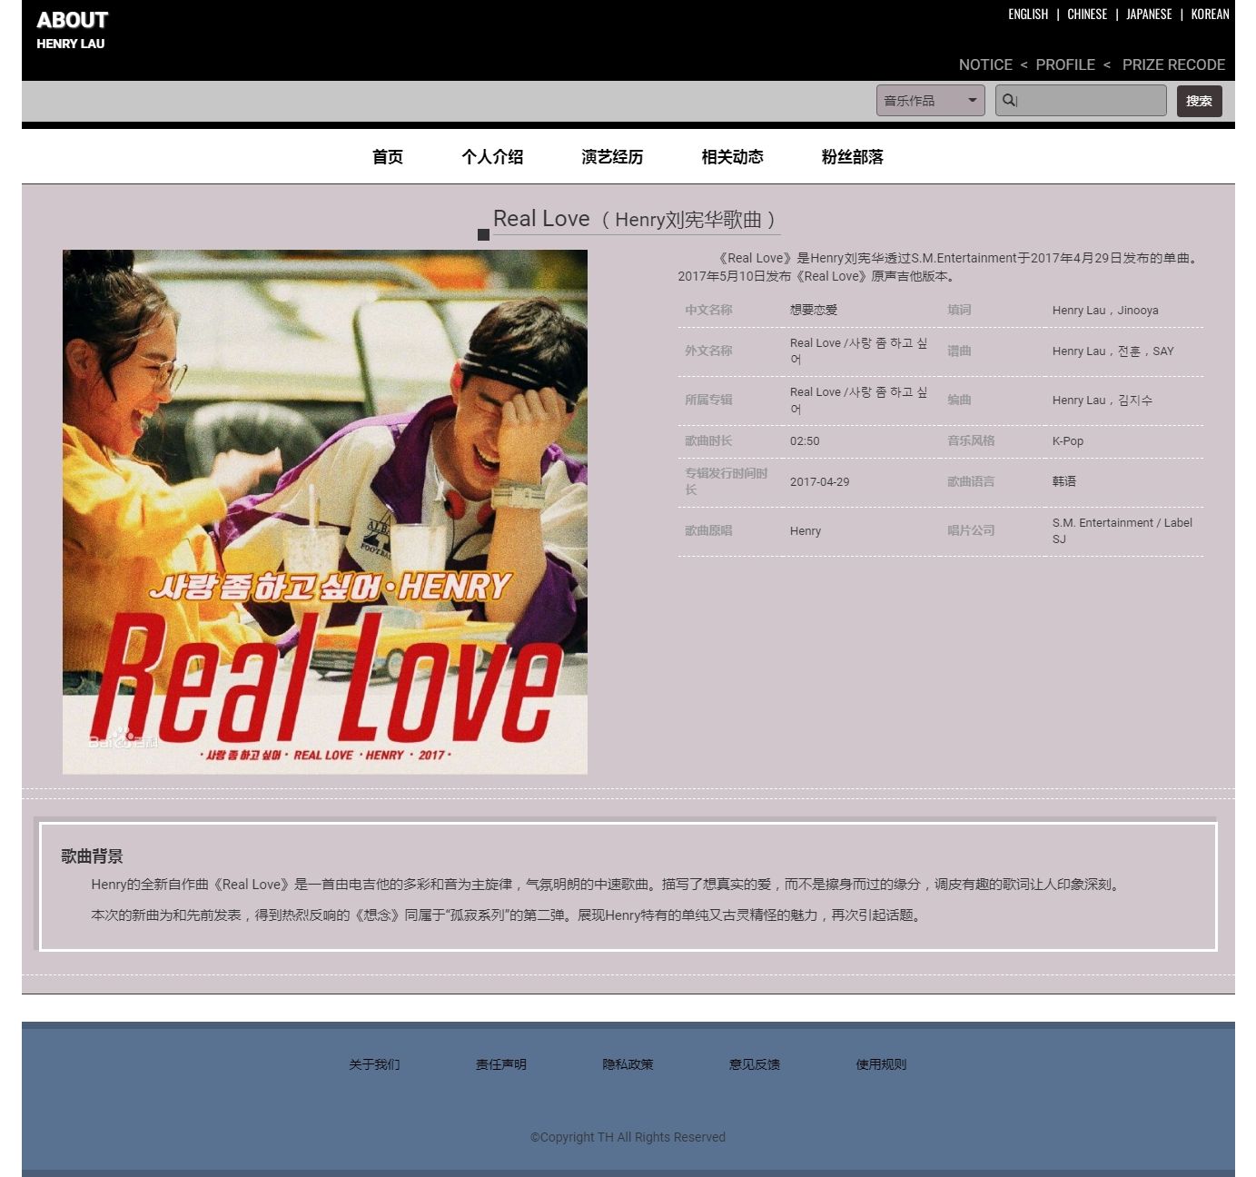Viewport: 1256px width, 1177px height.
Task: Open the 意见反馈 footer link
Action: 755,1064
